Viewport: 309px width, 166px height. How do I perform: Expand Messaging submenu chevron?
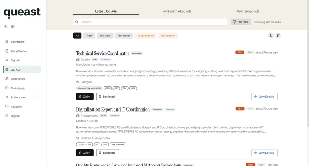click(37, 88)
